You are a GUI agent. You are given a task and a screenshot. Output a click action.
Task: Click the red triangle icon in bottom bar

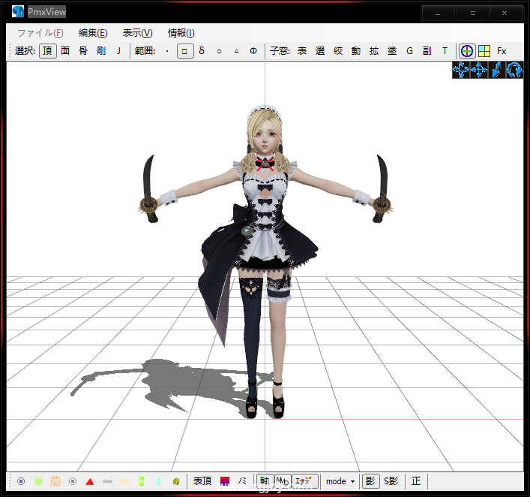click(90, 481)
